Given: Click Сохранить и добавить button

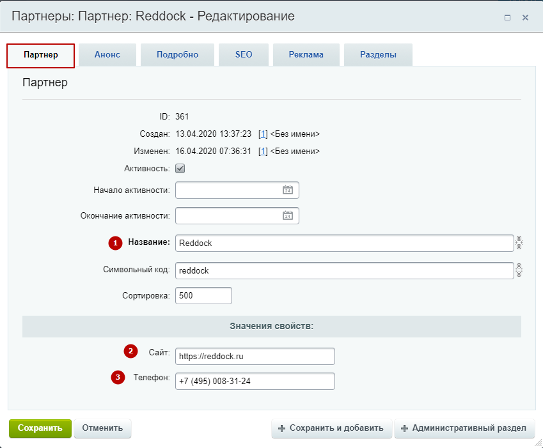Looking at the screenshot, I should (331, 428).
